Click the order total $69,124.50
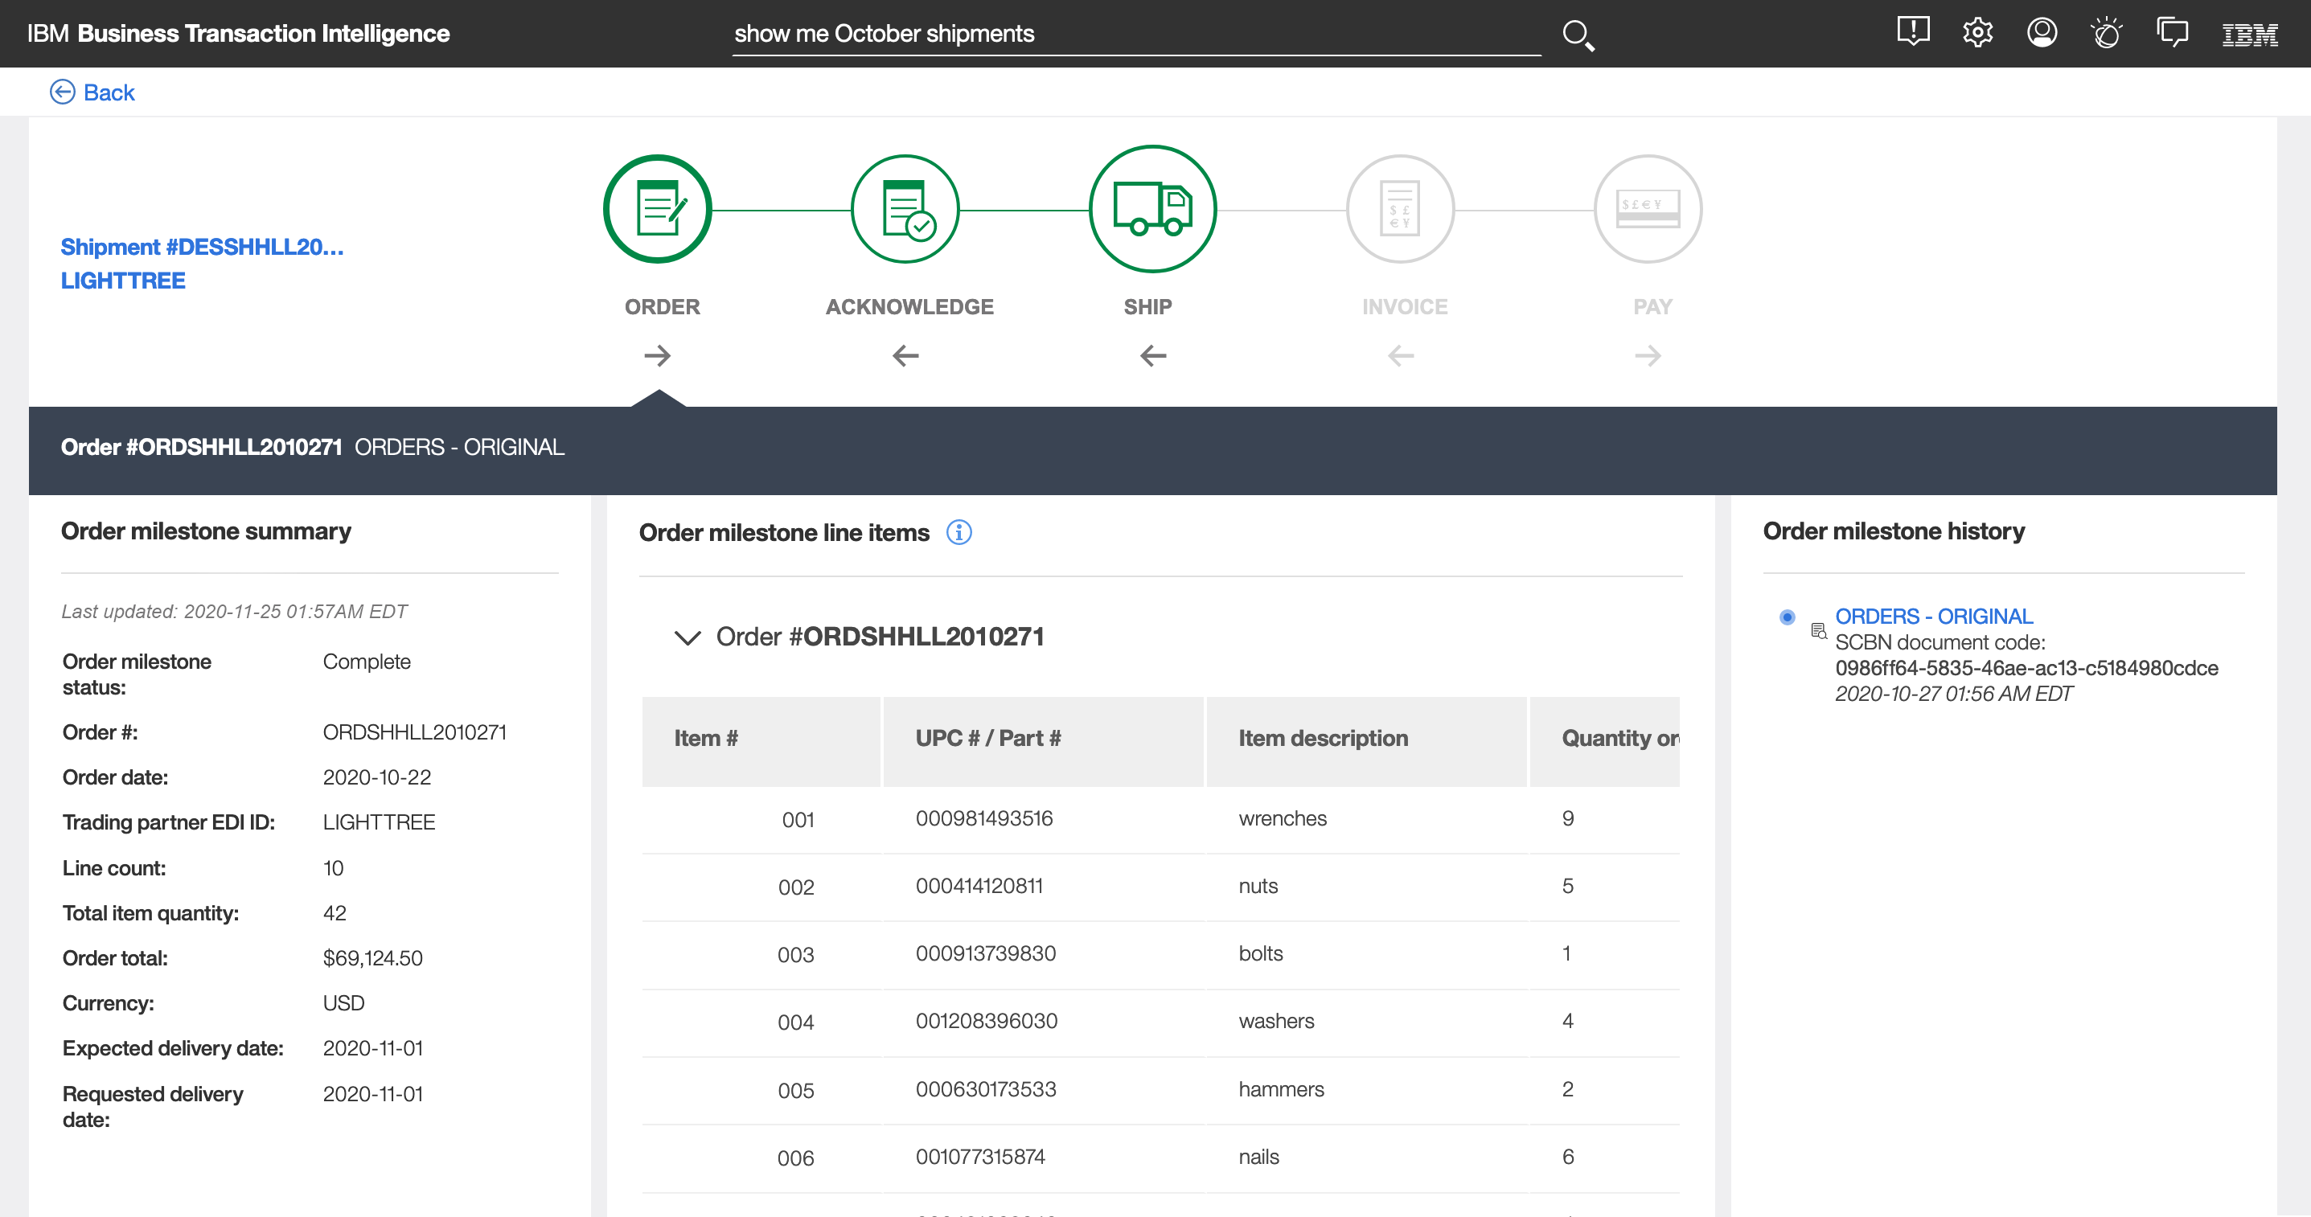 coord(372,958)
